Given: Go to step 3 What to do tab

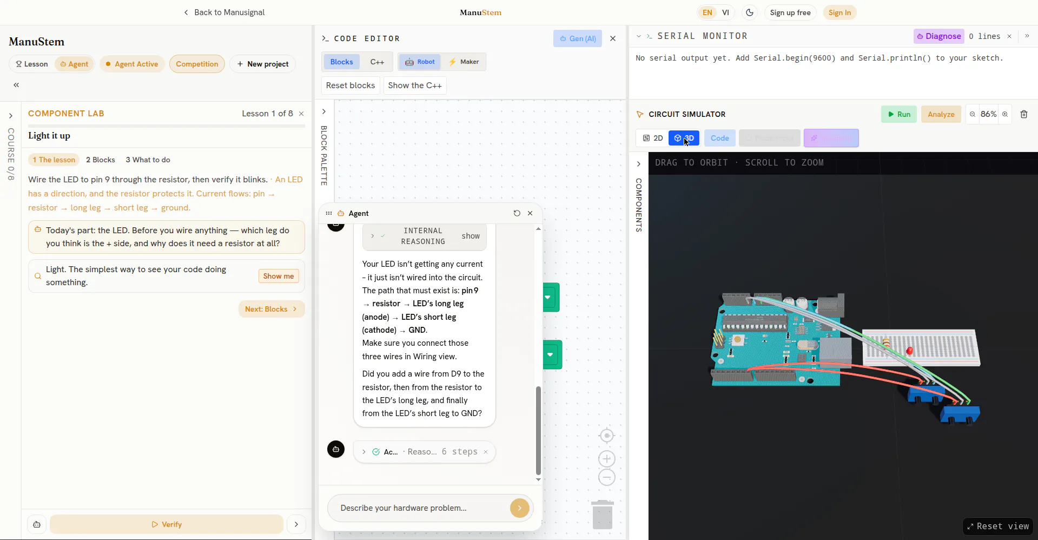Looking at the screenshot, I should [148, 160].
